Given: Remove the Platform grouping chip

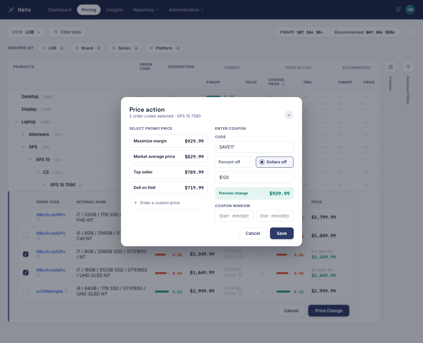Looking at the screenshot, I should click(178, 48).
